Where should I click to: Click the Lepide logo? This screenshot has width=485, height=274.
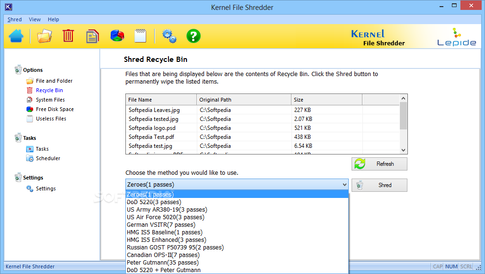tap(457, 37)
